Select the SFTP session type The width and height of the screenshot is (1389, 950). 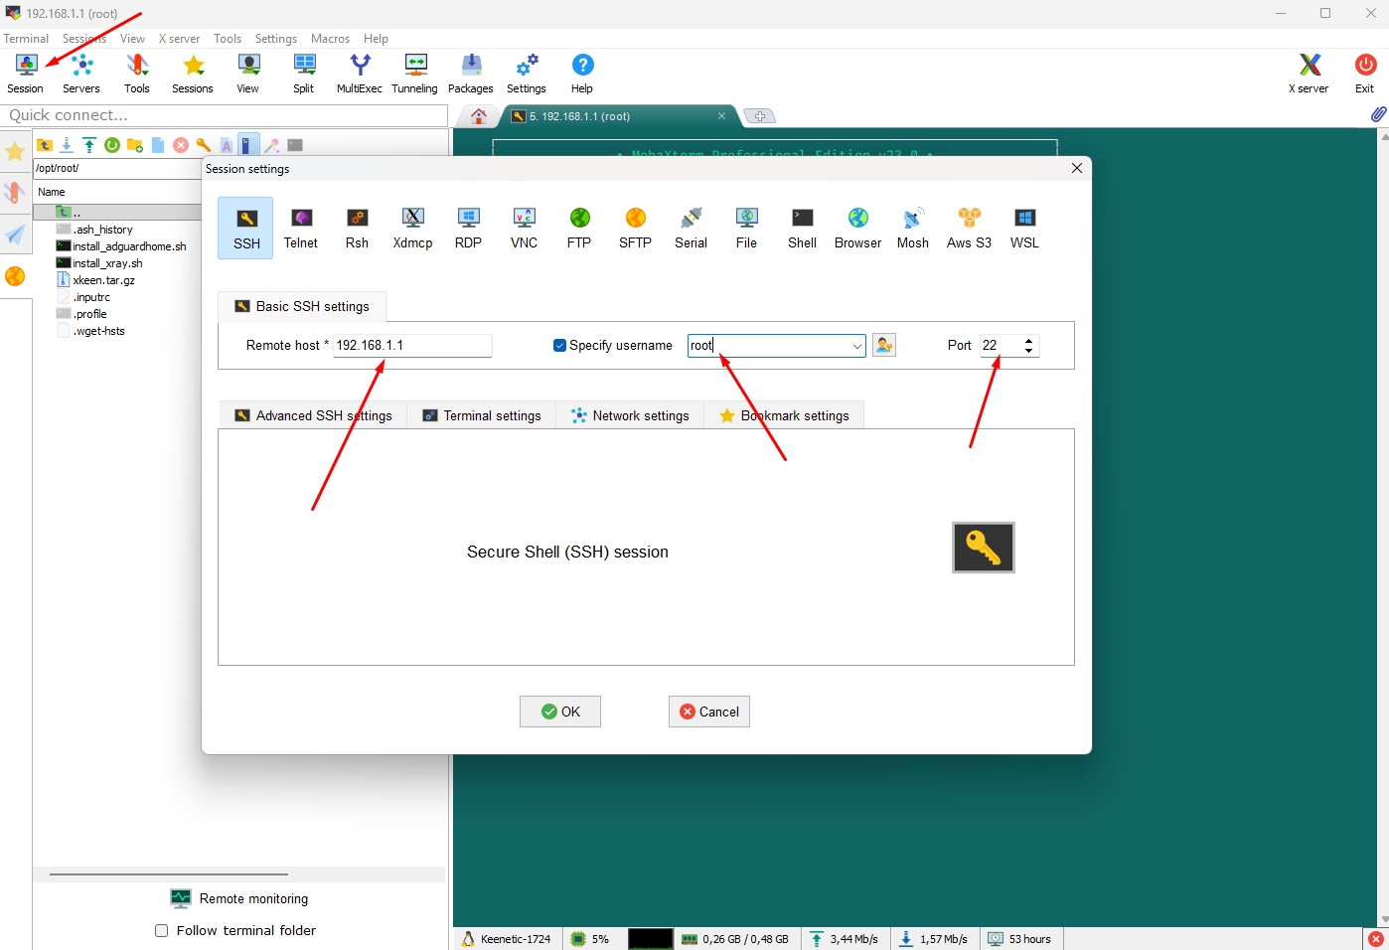pyautogui.click(x=635, y=228)
